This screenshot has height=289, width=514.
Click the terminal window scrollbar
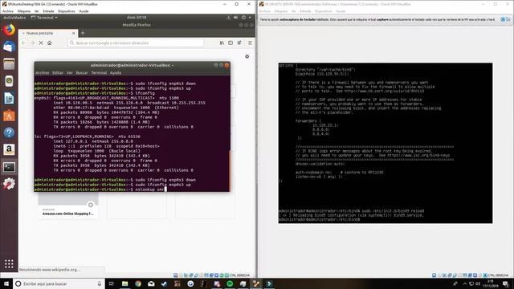click(230, 171)
